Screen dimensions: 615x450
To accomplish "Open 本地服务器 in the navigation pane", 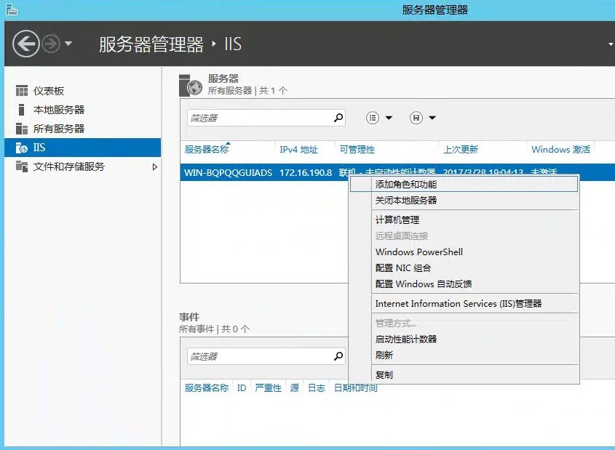I will click(x=59, y=110).
